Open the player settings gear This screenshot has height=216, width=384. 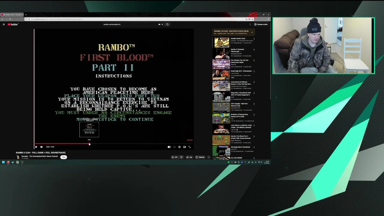(x=179, y=147)
